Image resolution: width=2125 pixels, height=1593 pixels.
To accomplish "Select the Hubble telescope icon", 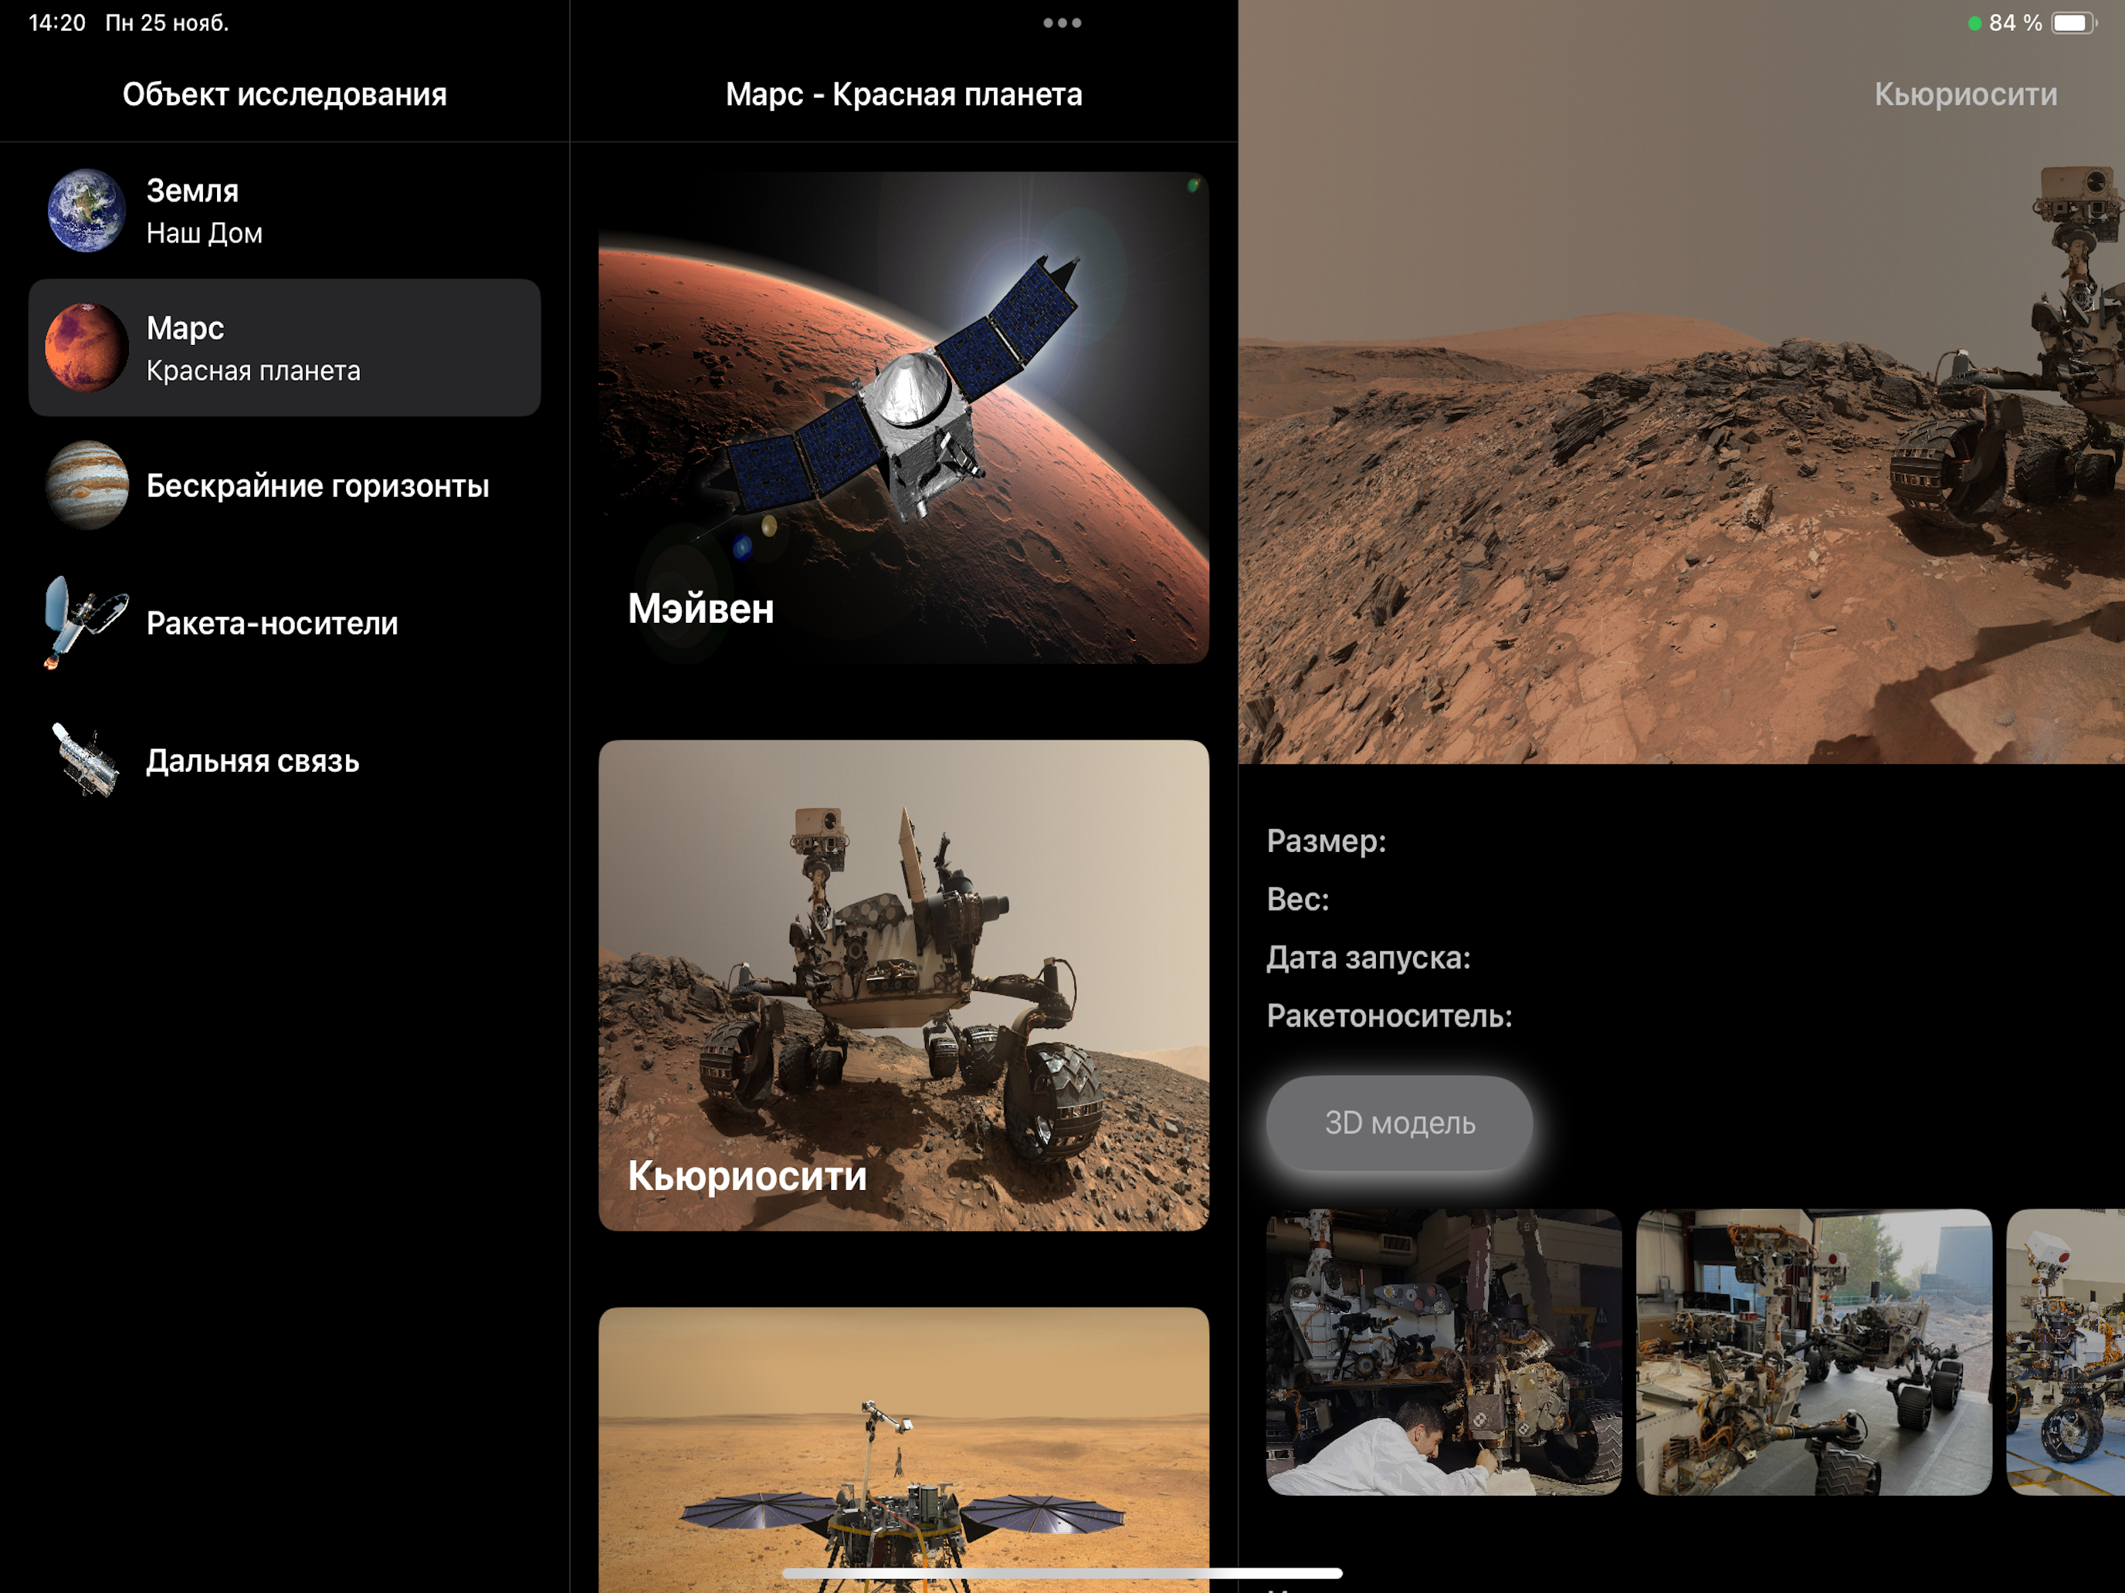I will point(86,760).
